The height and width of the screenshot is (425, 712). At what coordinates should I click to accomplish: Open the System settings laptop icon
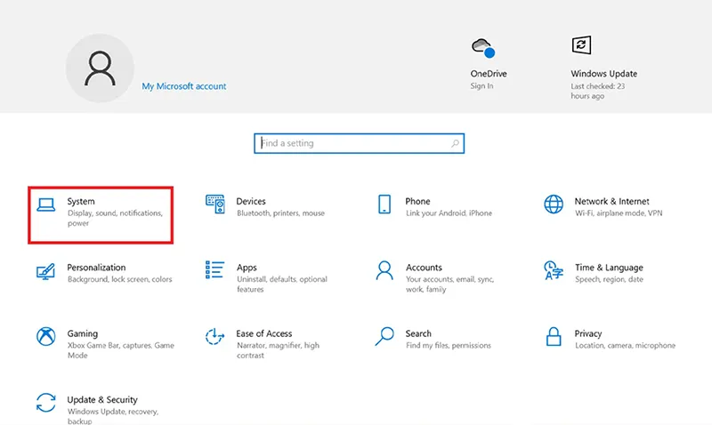pyautogui.click(x=46, y=205)
